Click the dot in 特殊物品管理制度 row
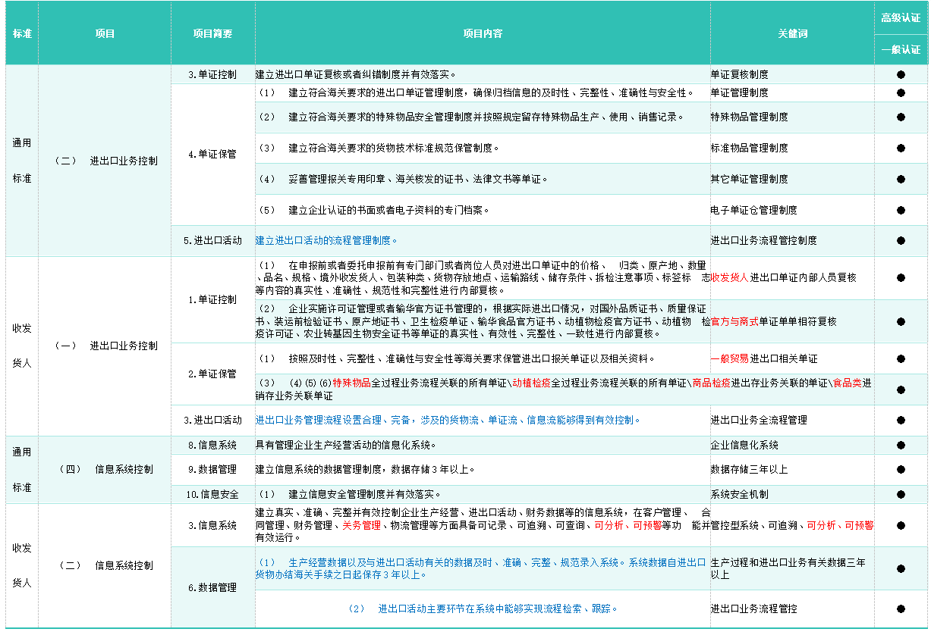931x632 pixels. tap(901, 117)
